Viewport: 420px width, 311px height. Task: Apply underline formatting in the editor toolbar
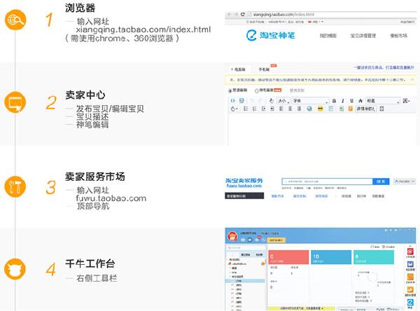tap(351, 101)
